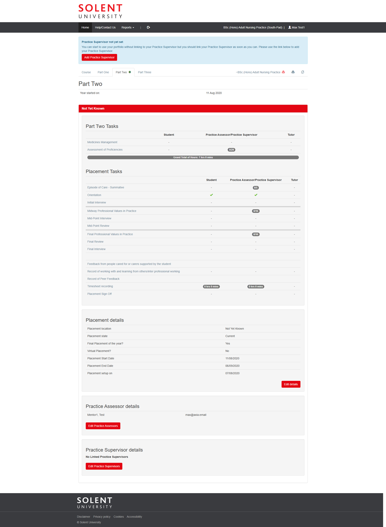Open the Initial Interview task

[x=96, y=202]
